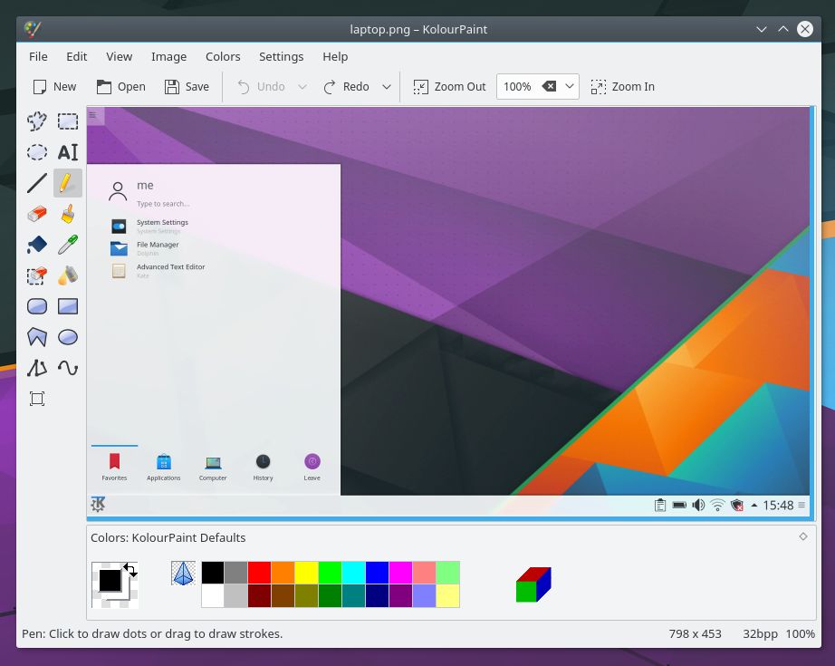Open the Redo history dropdown
The image size is (835, 666).
point(387,86)
